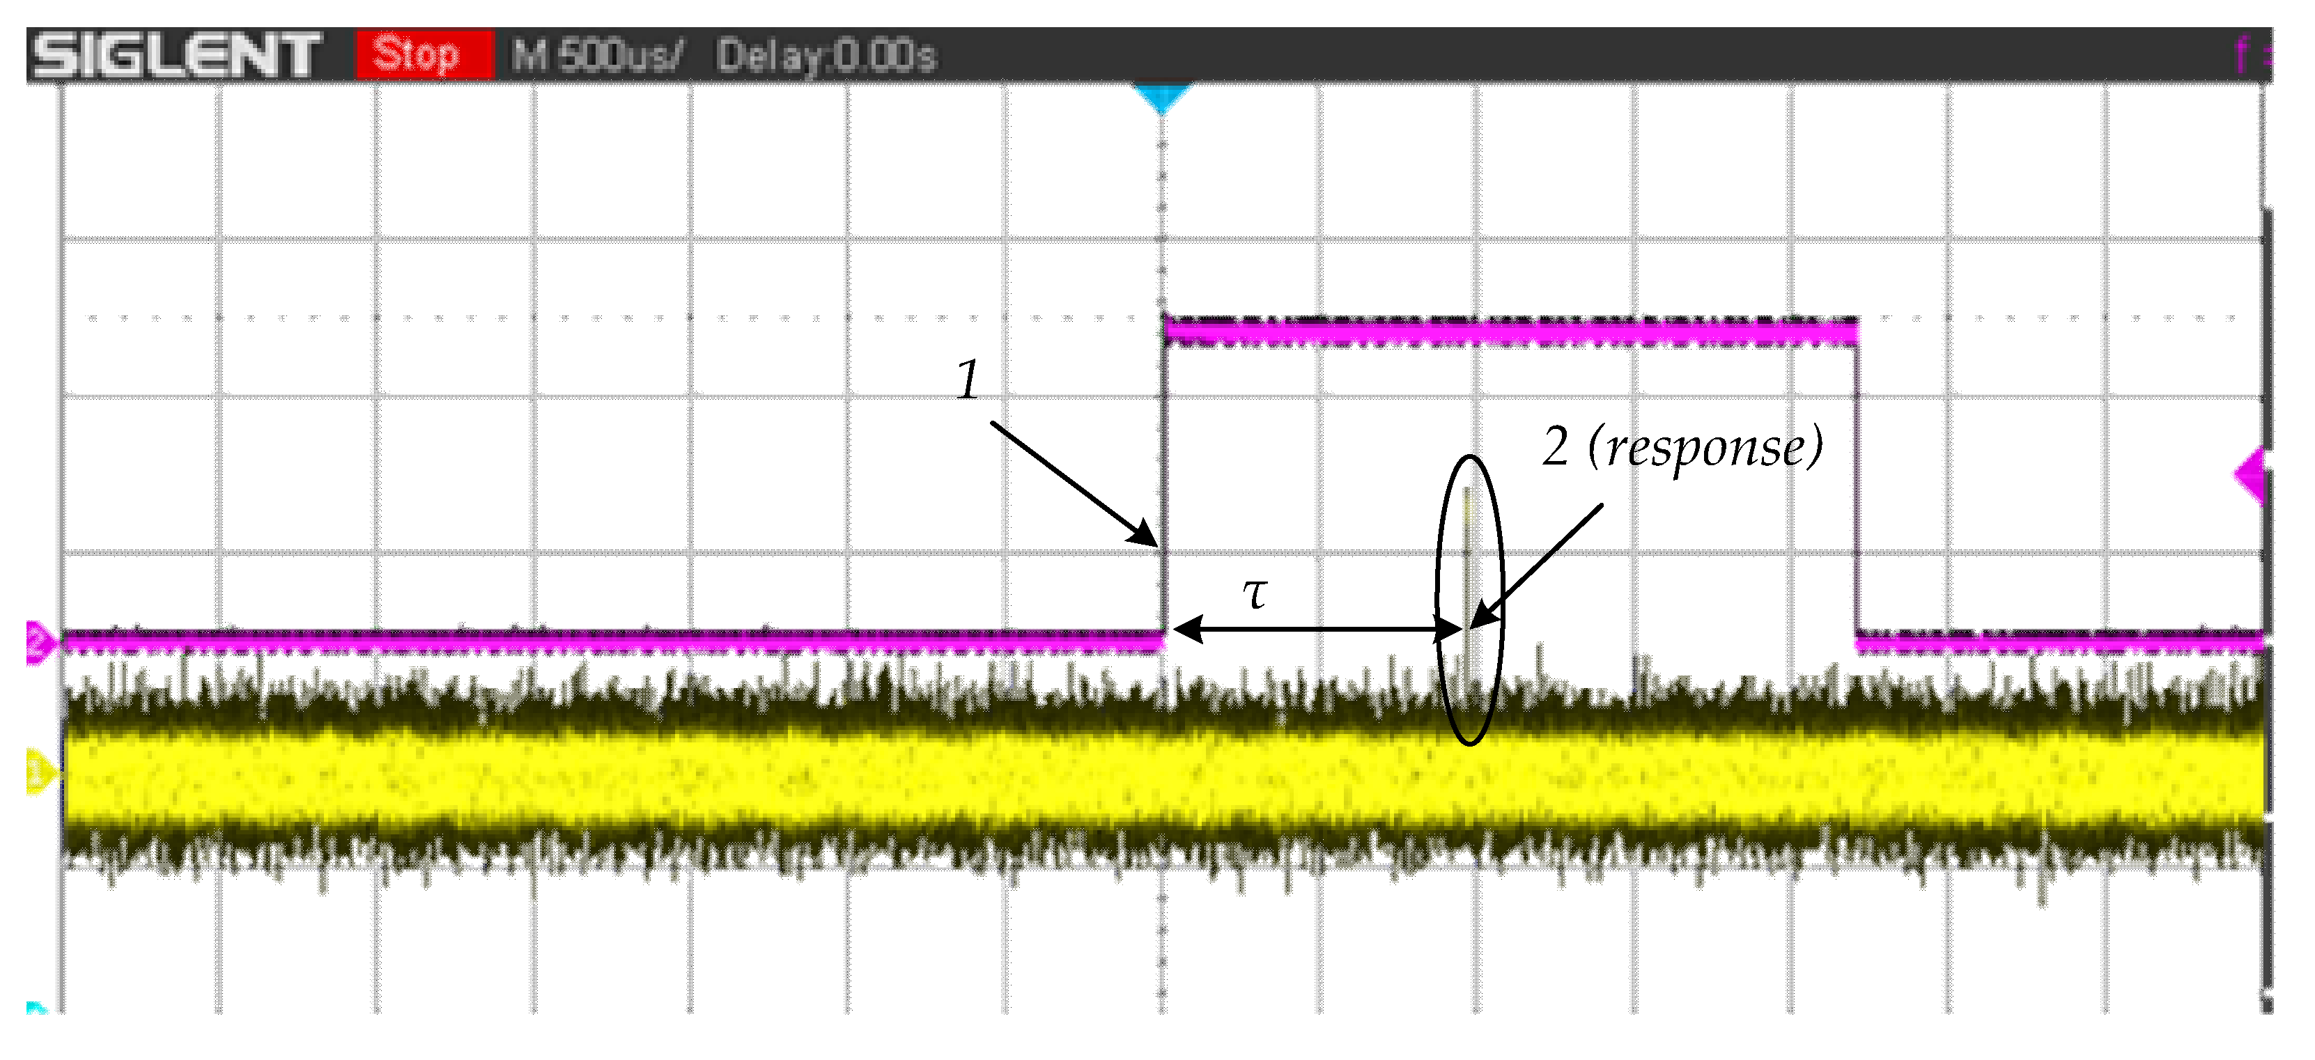Click the magenta channel 2 ground marker

point(38,642)
